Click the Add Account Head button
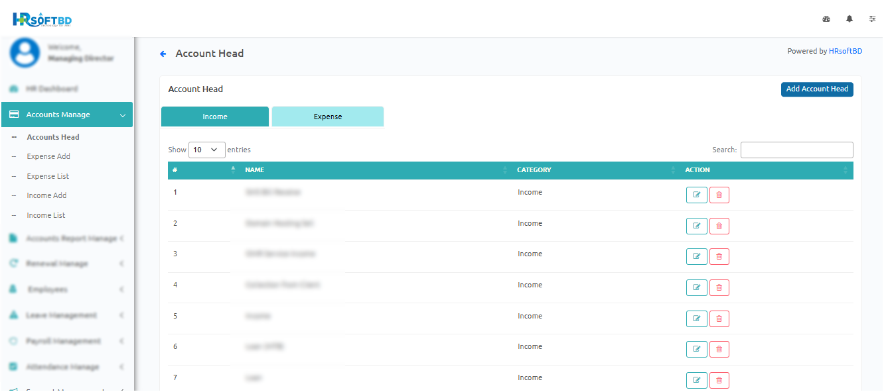This screenshot has width=884, height=392. click(816, 89)
